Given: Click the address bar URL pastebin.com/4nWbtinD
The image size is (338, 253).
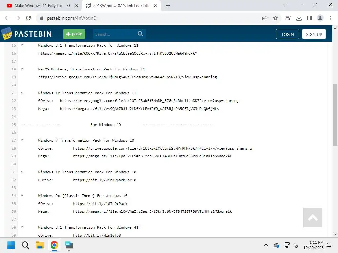Looking at the screenshot, I should coord(72,18).
